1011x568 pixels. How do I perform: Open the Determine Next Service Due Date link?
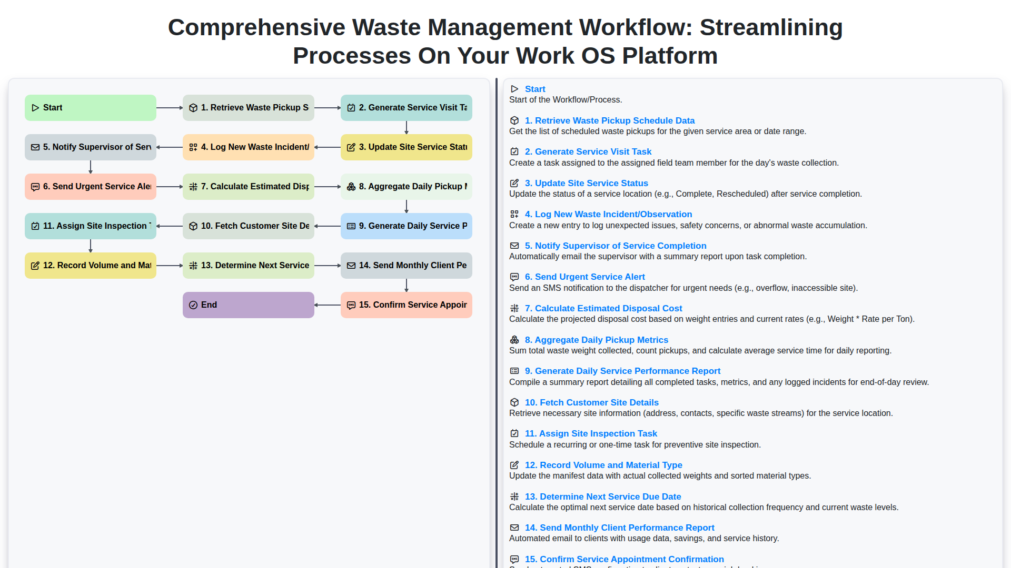click(x=603, y=496)
